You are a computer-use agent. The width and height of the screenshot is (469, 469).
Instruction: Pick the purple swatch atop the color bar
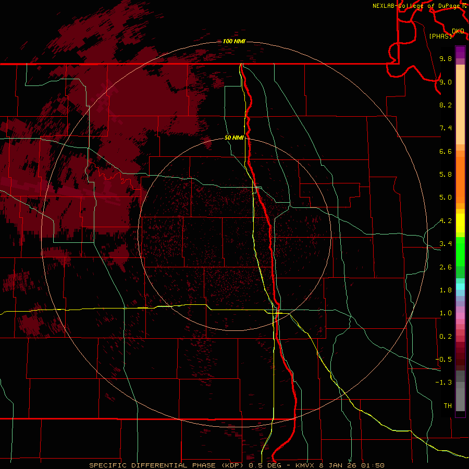(460, 52)
